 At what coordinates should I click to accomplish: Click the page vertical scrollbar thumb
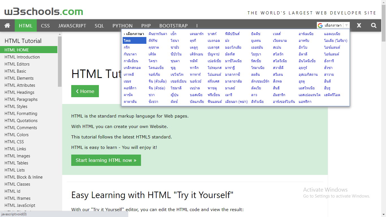pyautogui.click(x=383, y=23)
